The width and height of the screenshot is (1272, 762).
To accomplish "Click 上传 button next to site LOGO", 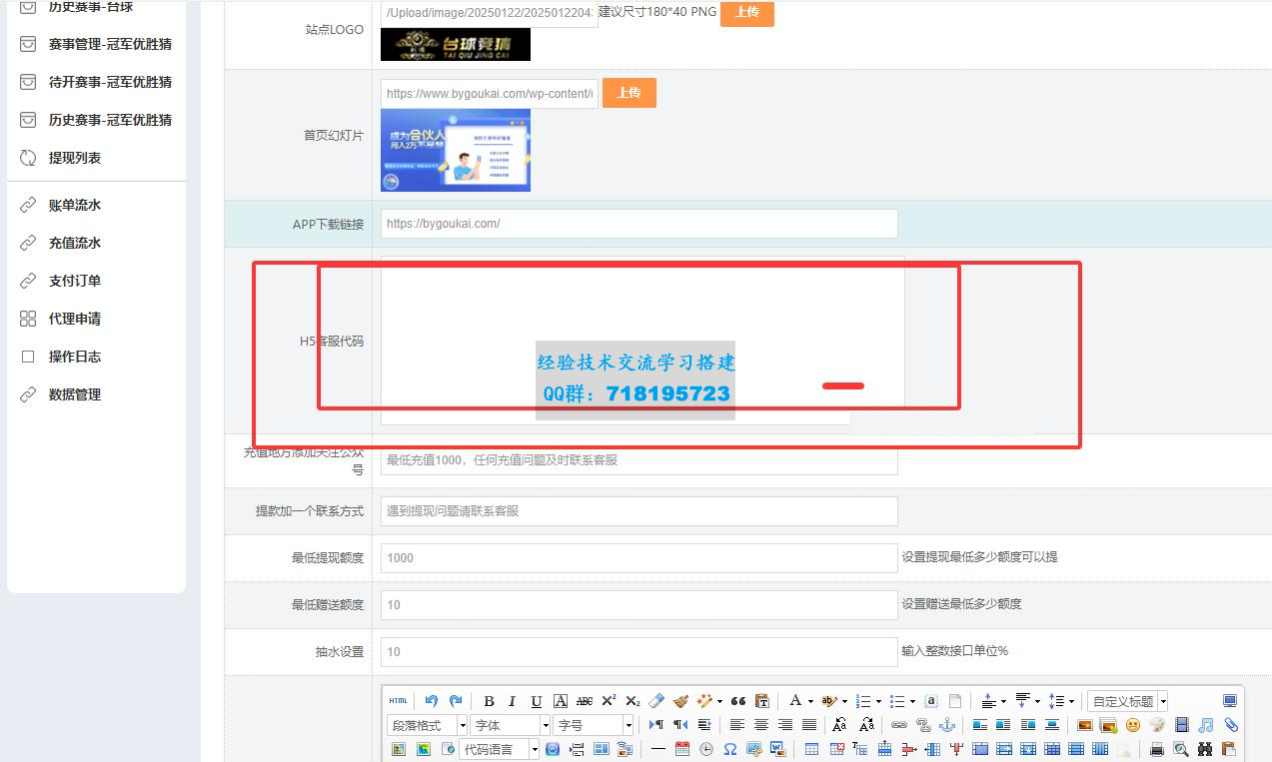I will tap(746, 12).
